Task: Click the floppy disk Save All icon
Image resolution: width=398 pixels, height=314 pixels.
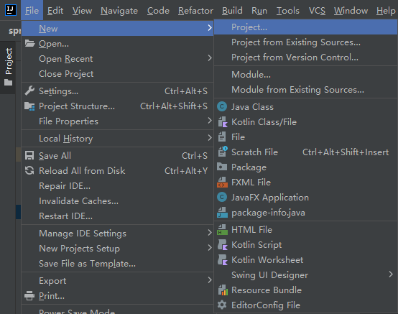Action: (x=29, y=155)
